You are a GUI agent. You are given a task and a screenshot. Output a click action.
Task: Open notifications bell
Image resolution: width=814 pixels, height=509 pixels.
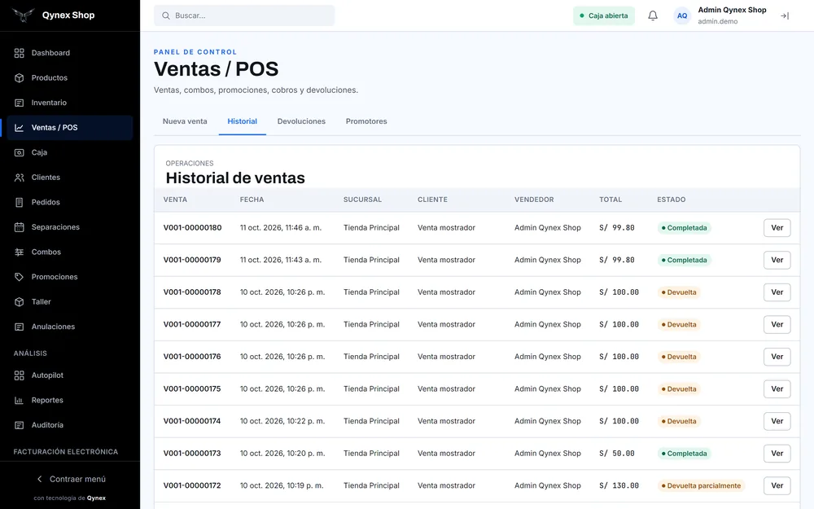pyautogui.click(x=653, y=15)
